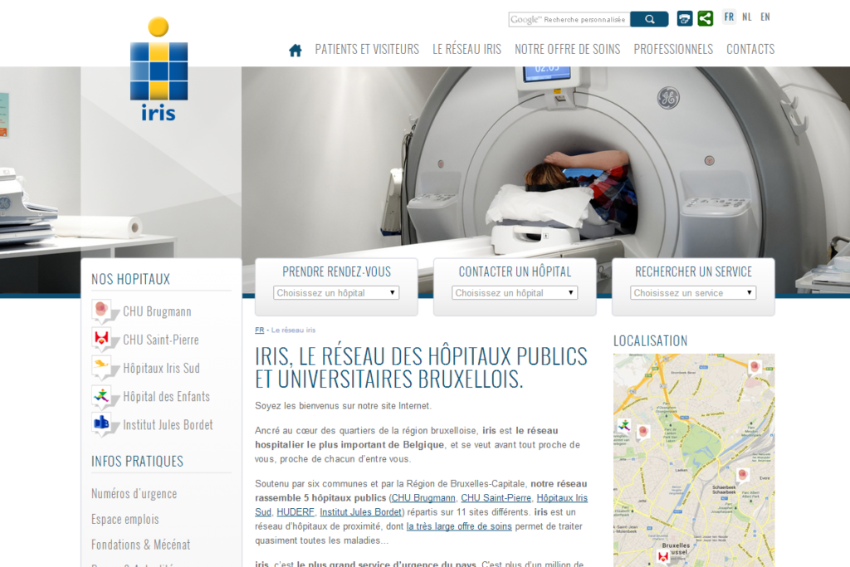
Task: Click the Localisation map
Action: coord(694,460)
